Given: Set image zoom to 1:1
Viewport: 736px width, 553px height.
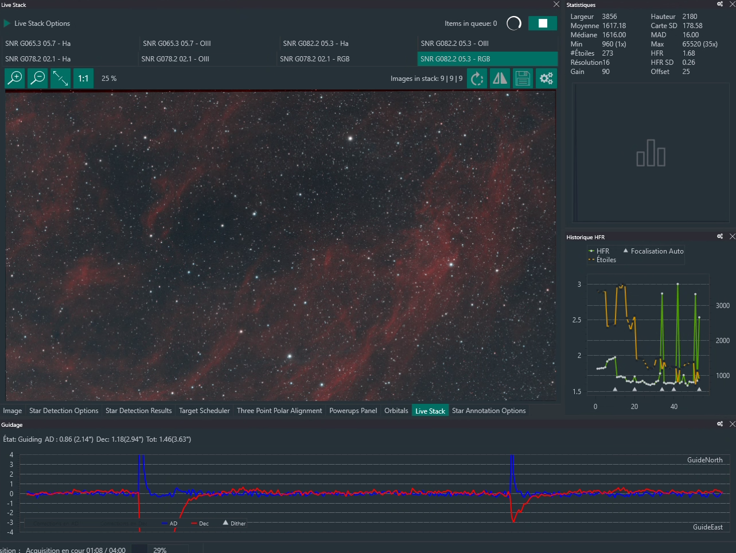Looking at the screenshot, I should point(83,78).
